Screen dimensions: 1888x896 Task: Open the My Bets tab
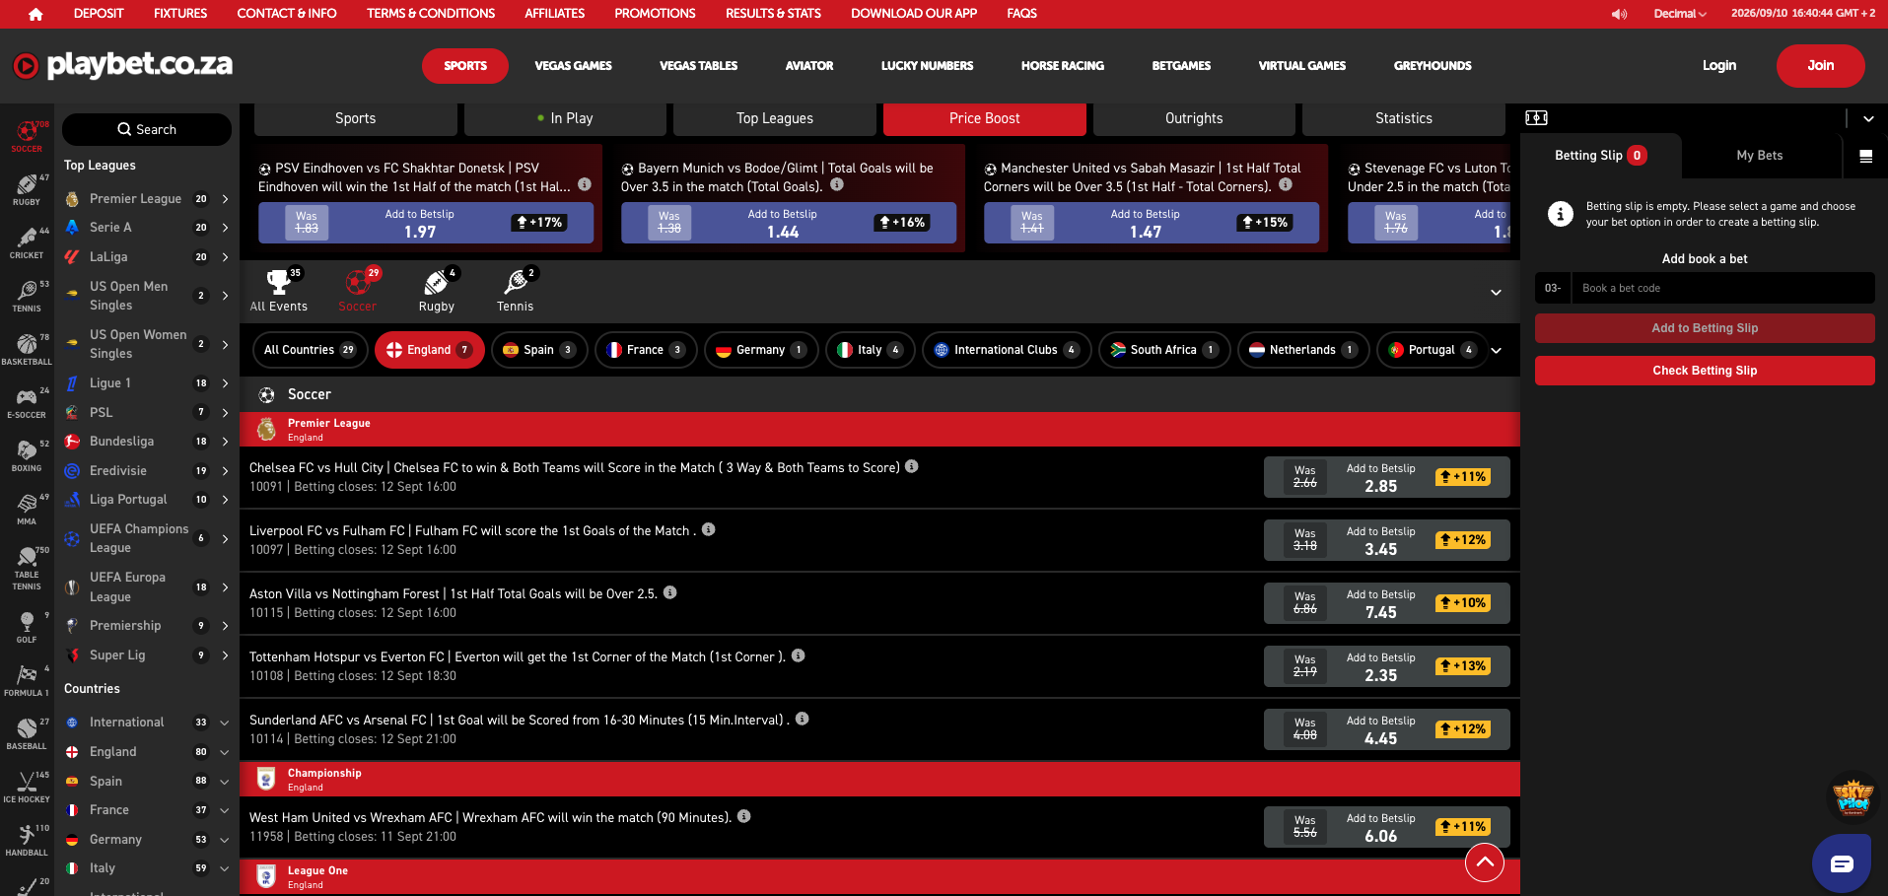1760,156
